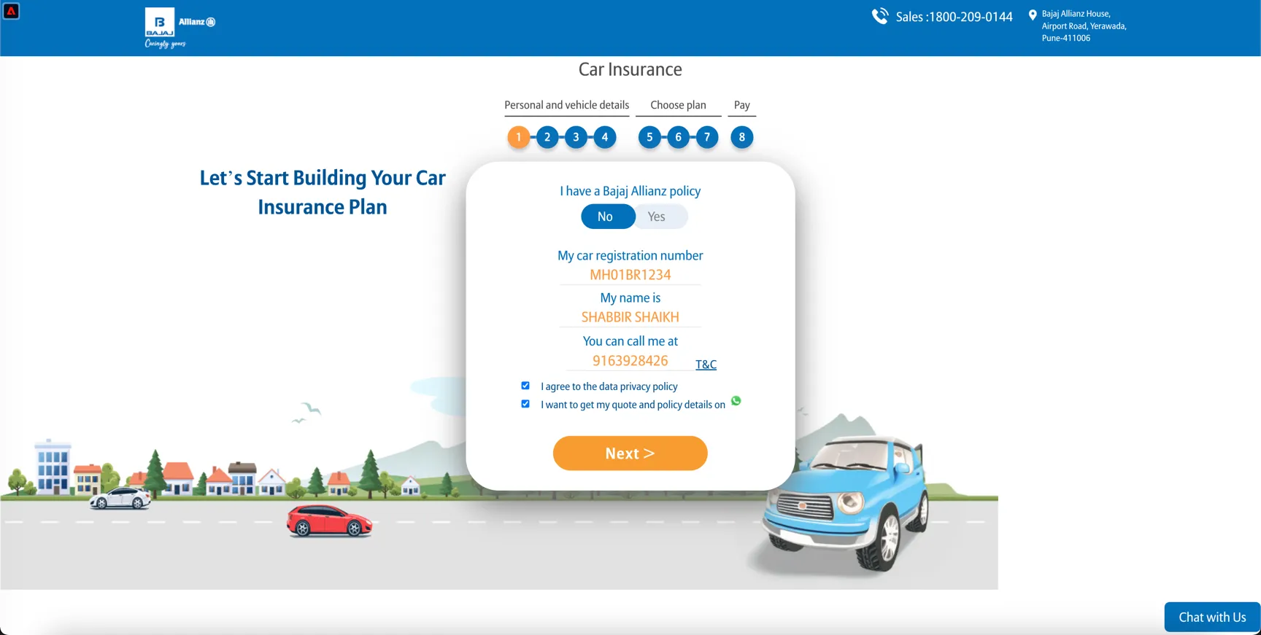Edit phone number field 9163928426
Screen dimensions: 1261x635
630,361
